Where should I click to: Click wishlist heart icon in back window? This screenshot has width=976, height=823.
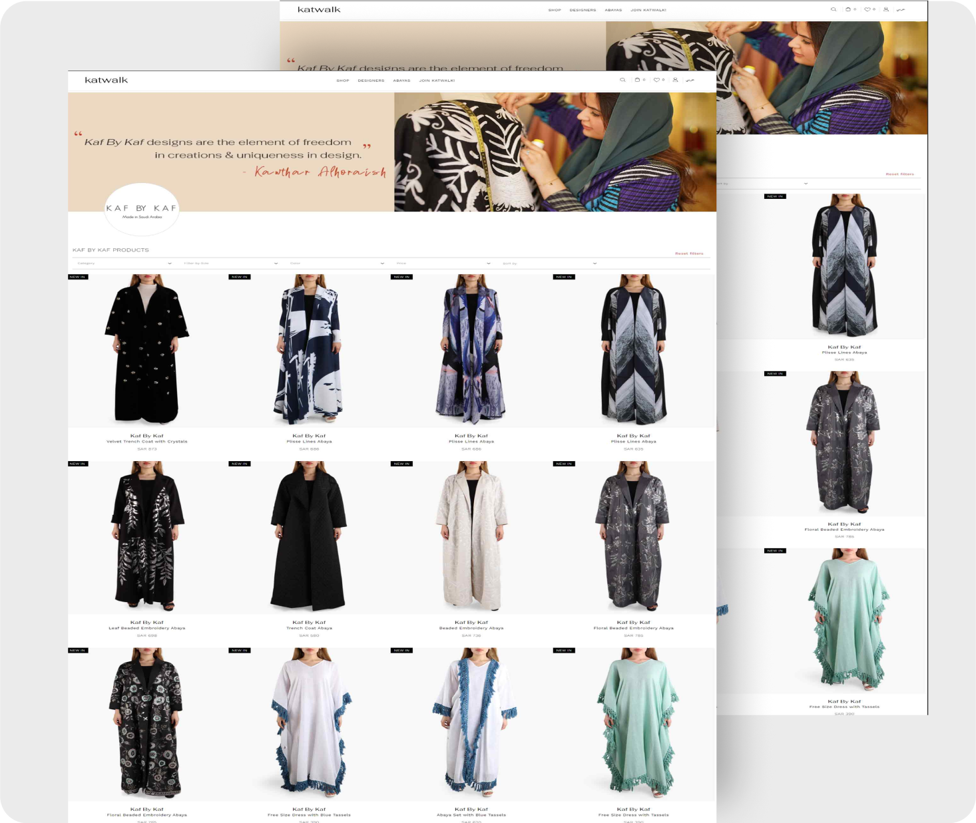coord(867,9)
